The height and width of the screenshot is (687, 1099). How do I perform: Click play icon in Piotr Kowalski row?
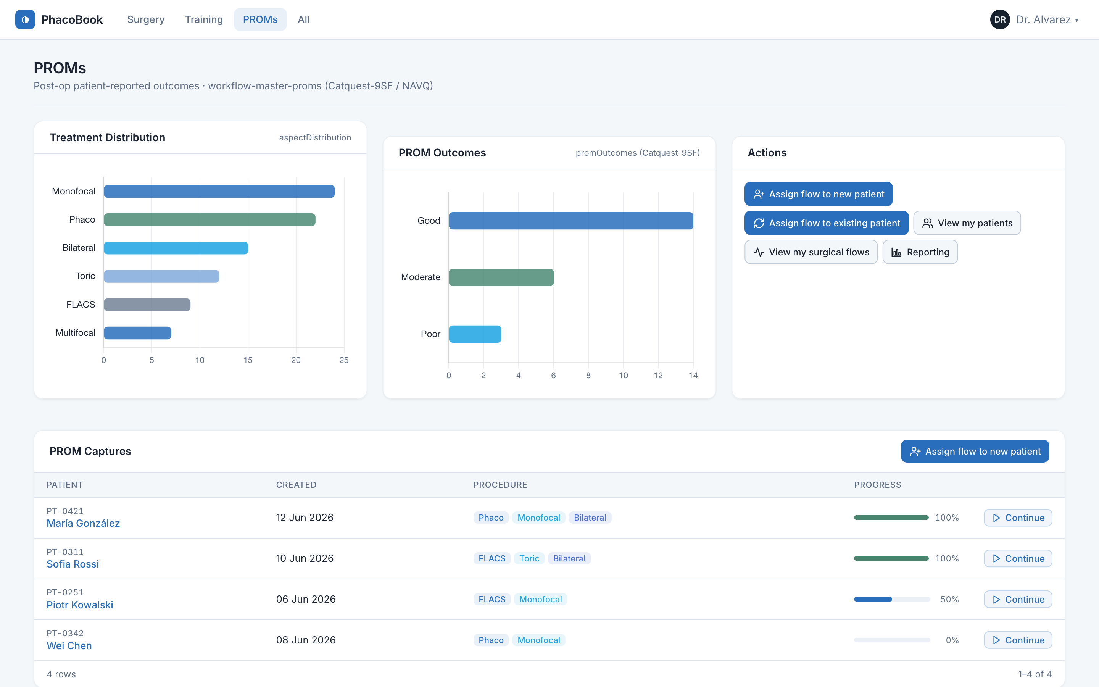click(996, 599)
